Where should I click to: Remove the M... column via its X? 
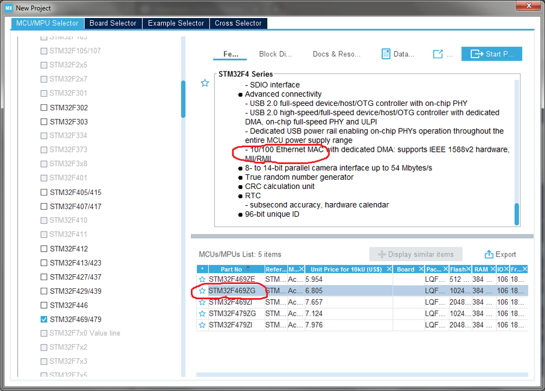(x=301, y=269)
